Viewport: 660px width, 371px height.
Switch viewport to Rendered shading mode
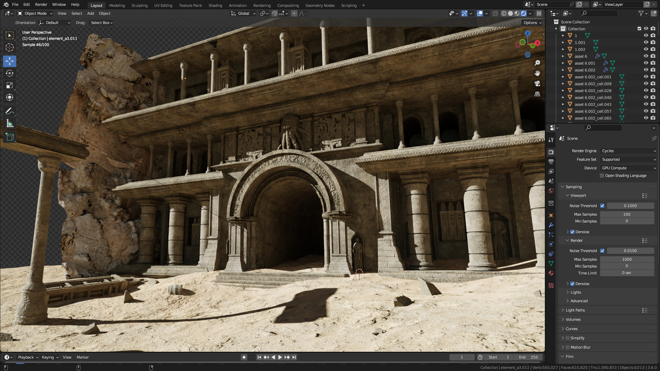point(523,13)
